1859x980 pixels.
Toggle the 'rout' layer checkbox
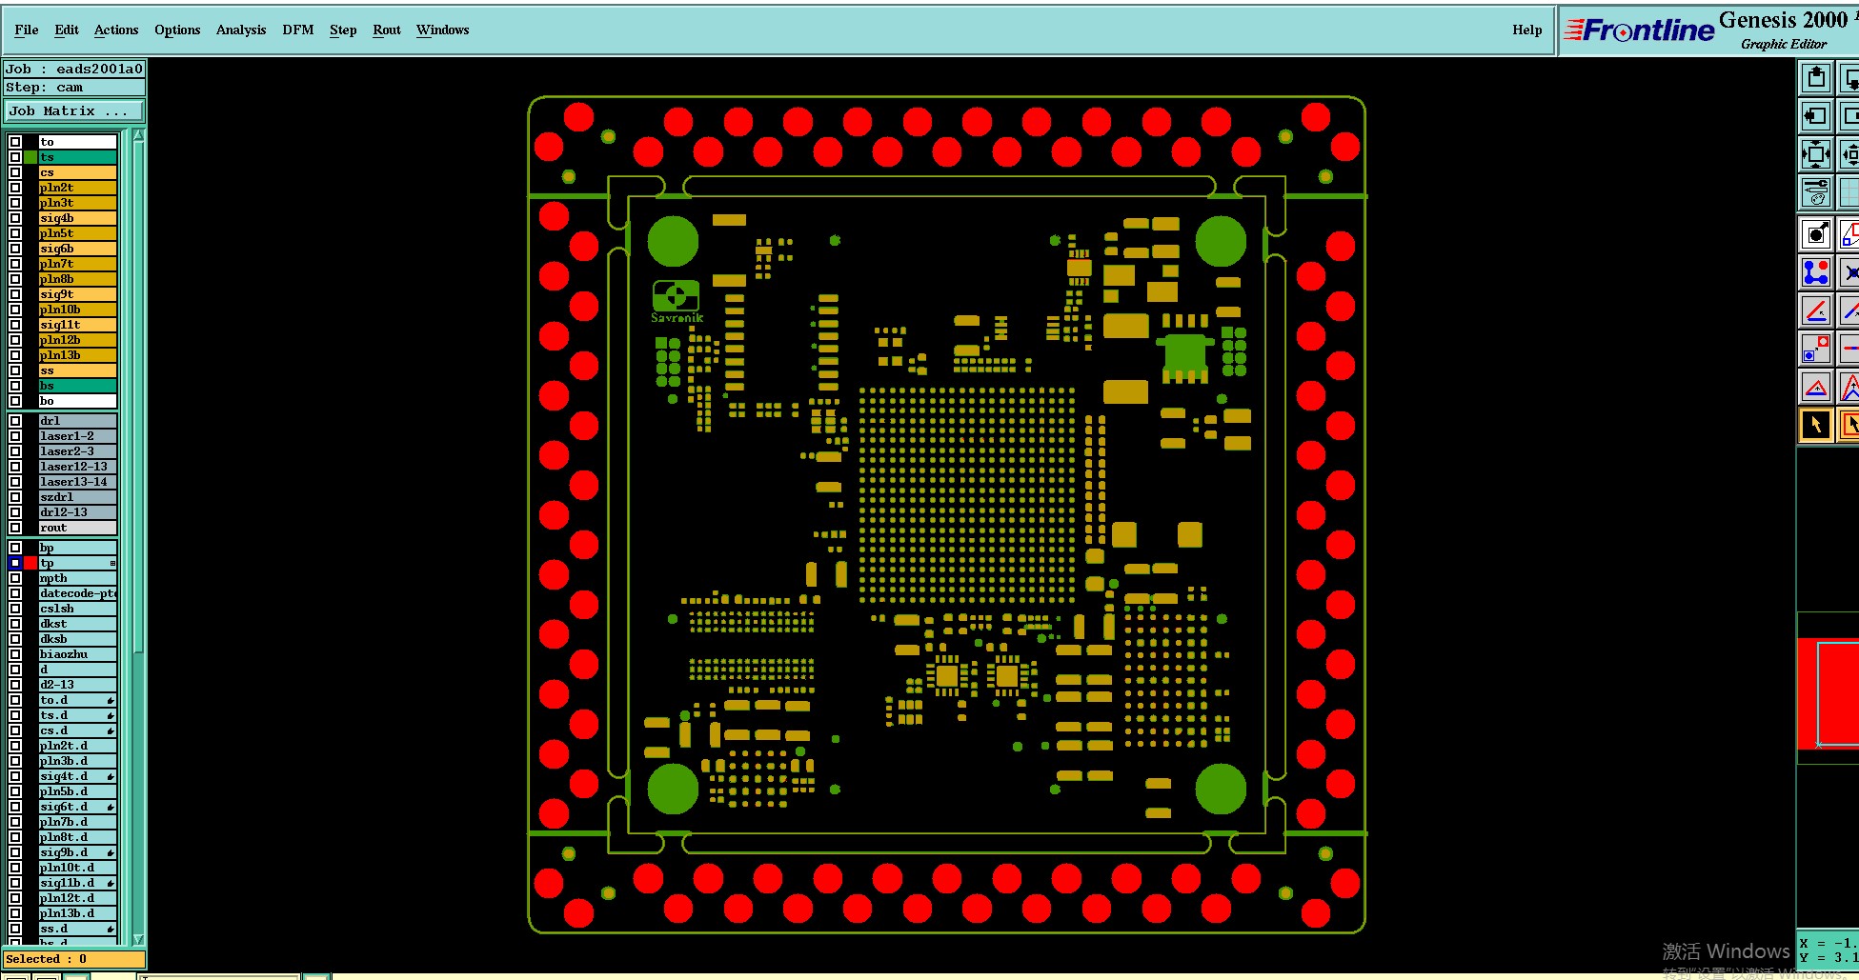(15, 528)
